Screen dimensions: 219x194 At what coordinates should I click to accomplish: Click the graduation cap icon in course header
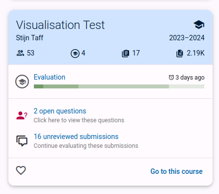pos(199,25)
